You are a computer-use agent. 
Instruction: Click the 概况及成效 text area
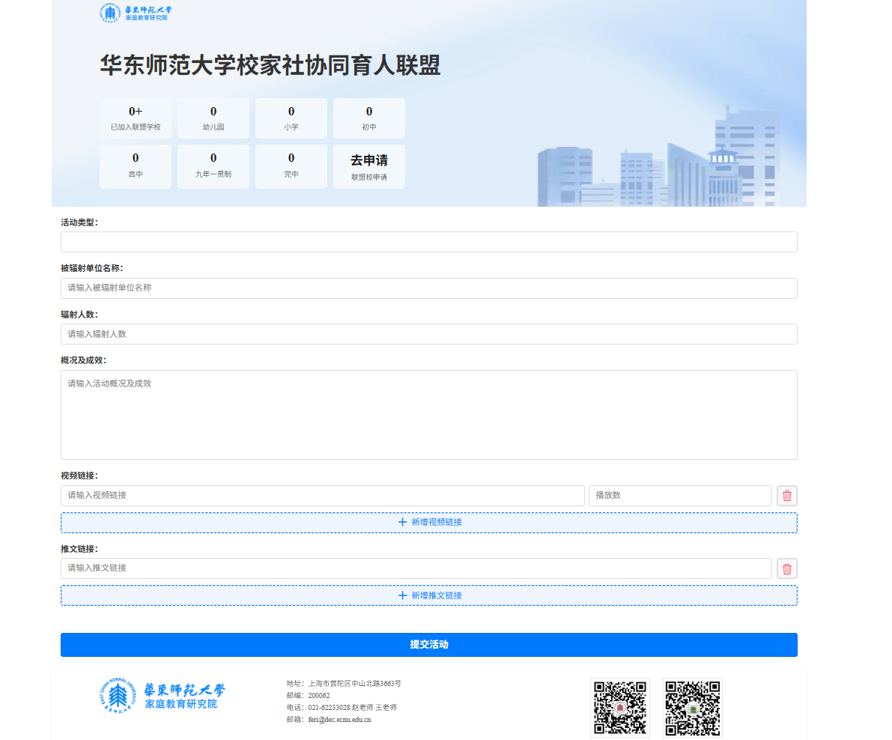coord(428,414)
